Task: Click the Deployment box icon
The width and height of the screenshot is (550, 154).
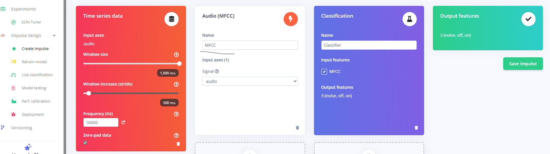Action: click(x=13, y=115)
